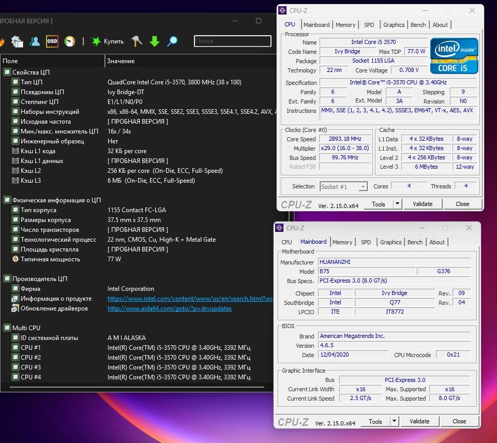
Task: Click the icon beside CPU #3
Action: click(x=15, y=367)
